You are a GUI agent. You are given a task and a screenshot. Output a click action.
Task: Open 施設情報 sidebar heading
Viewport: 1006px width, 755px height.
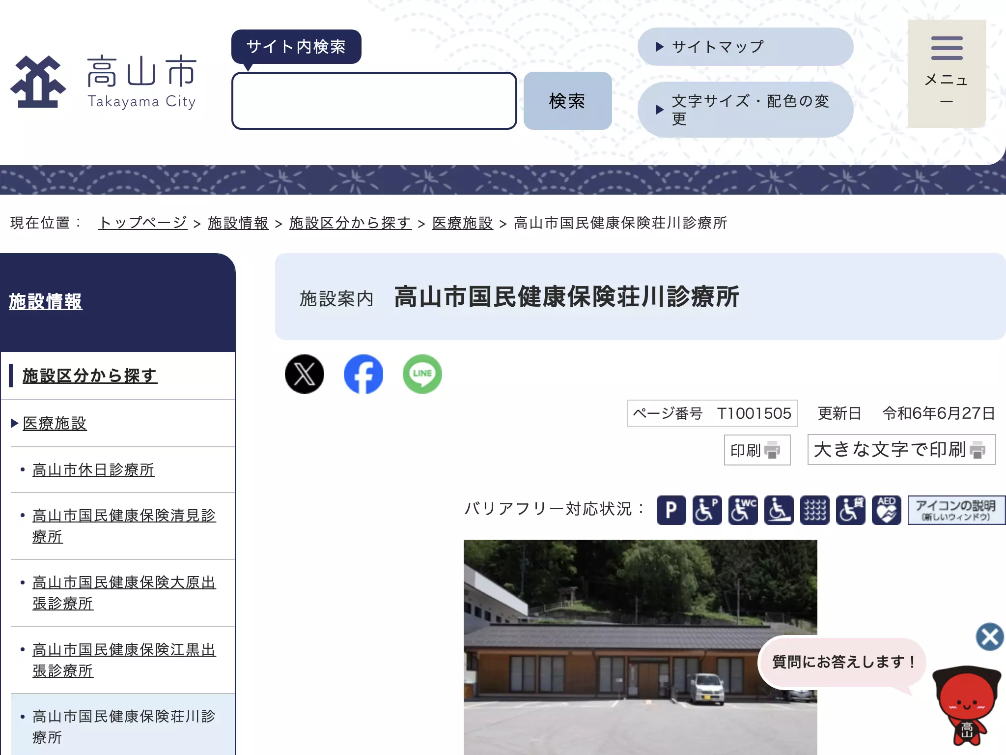coord(46,301)
